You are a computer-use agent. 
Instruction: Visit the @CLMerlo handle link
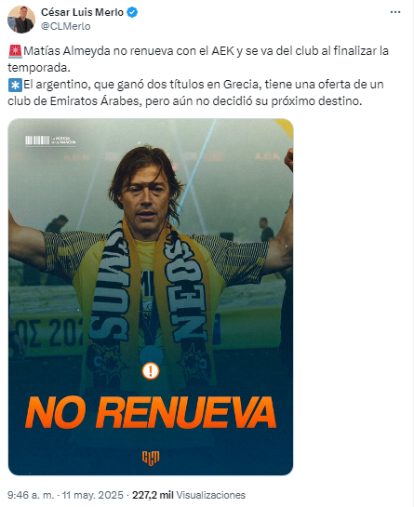[x=66, y=26]
